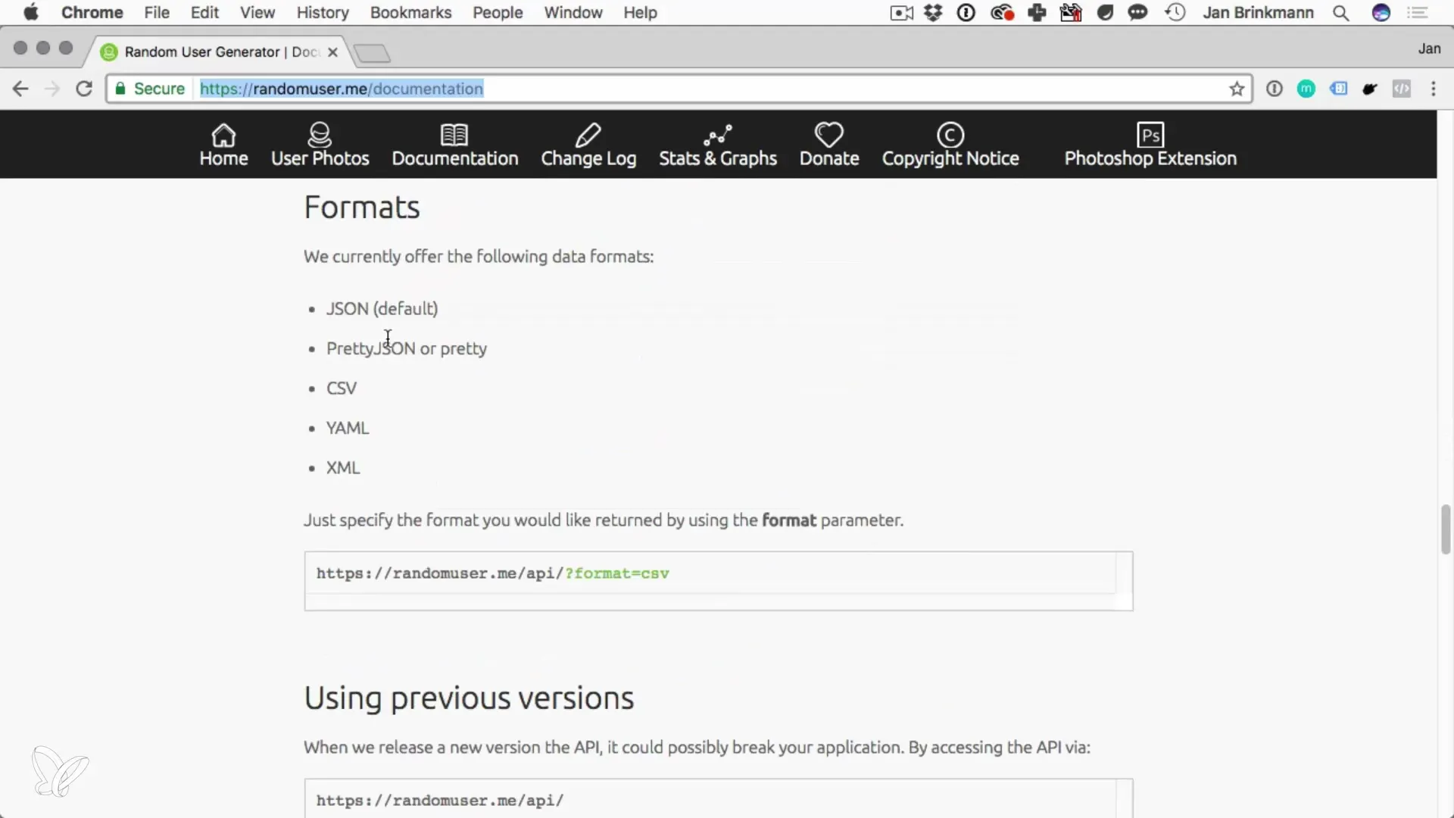The image size is (1454, 818).
Task: Open the Chrome application menu
Action: click(92, 13)
